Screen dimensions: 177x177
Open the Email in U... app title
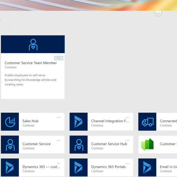[x=168, y=167]
